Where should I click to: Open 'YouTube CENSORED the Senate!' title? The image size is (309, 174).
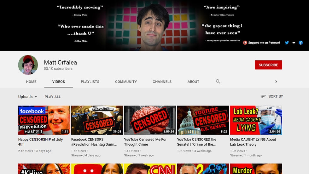[x=196, y=142]
